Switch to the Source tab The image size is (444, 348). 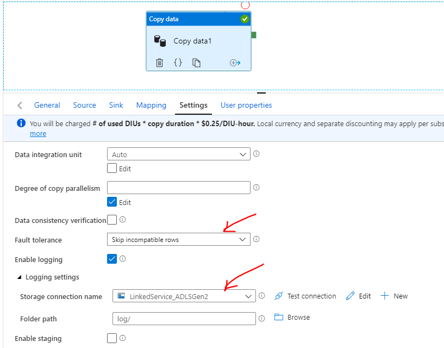pyautogui.click(x=84, y=105)
